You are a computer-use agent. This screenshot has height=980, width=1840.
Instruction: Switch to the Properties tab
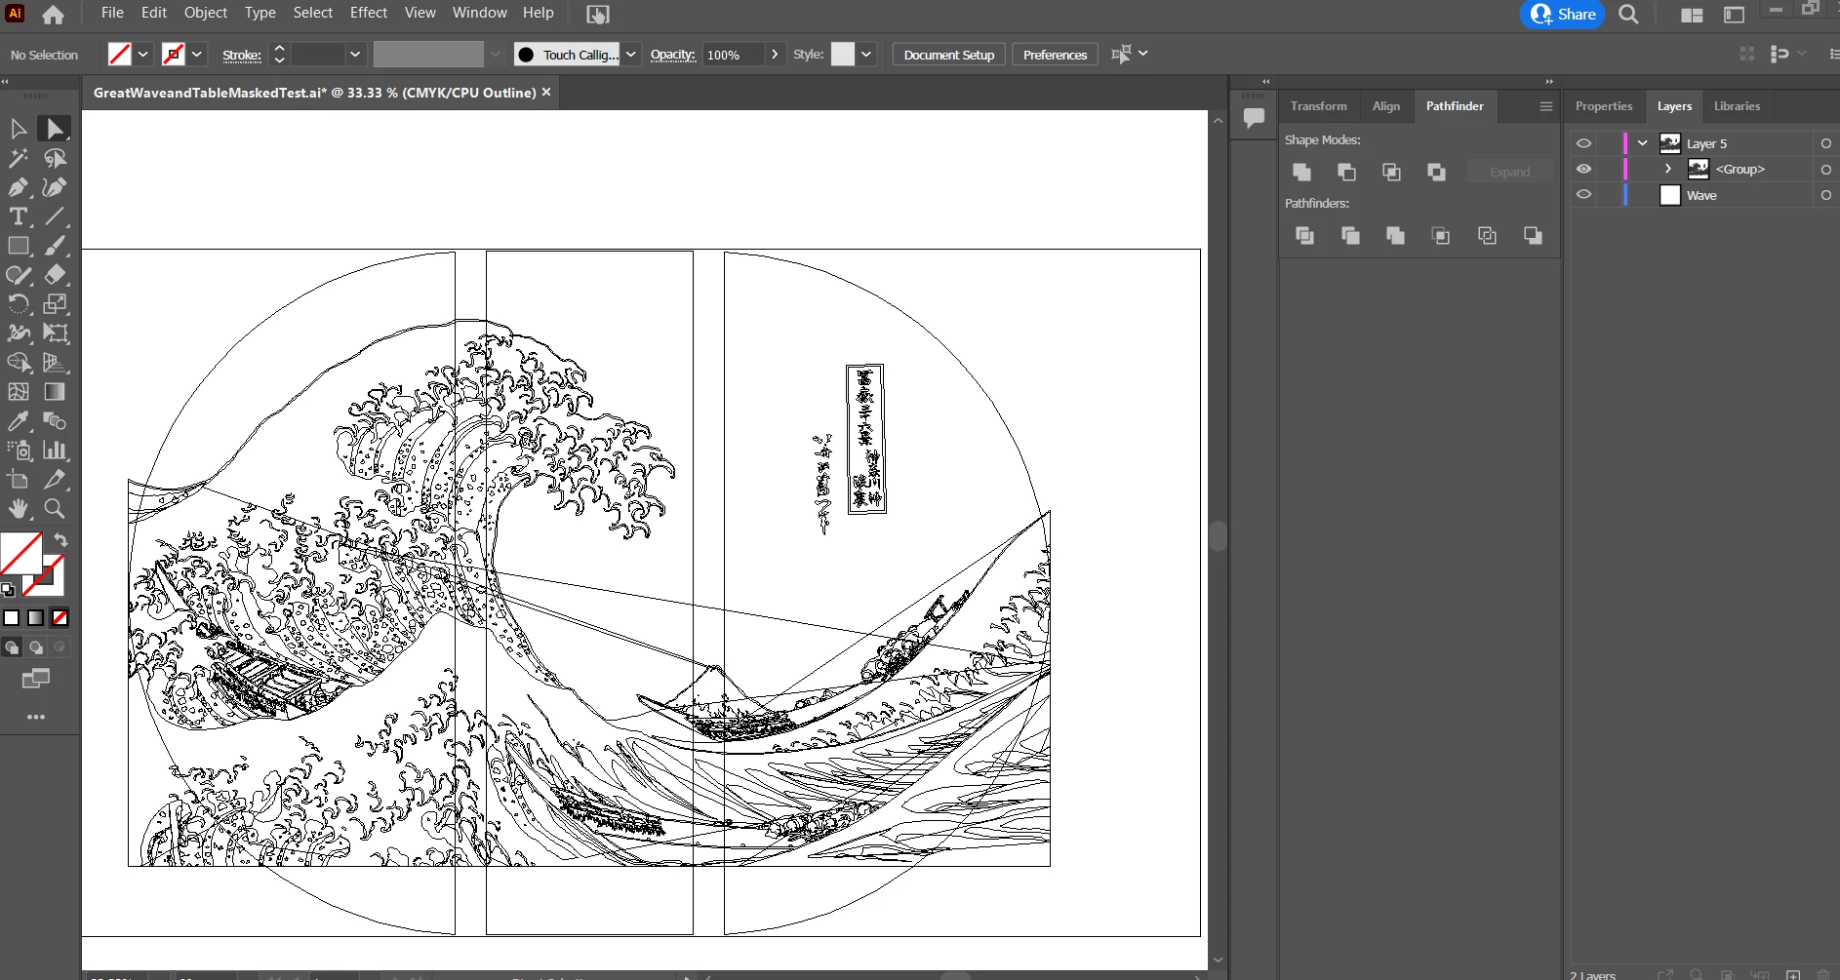tap(1603, 106)
